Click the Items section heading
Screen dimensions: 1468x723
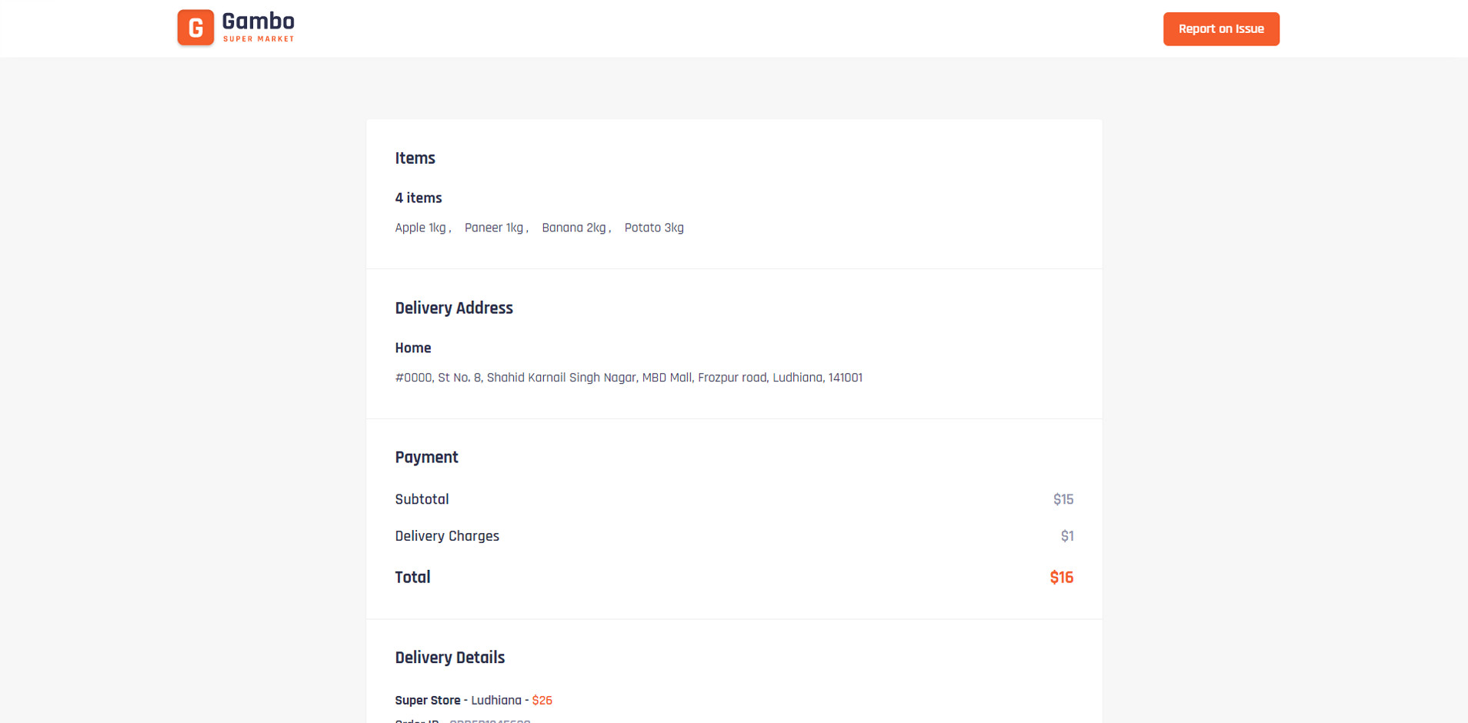point(415,158)
